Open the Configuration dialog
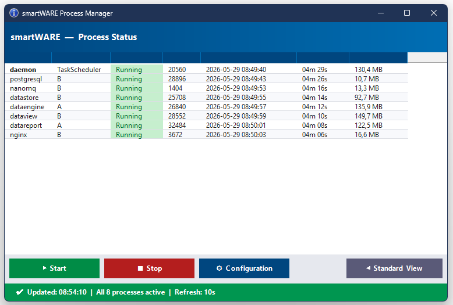Screen dimensions: 453x305 [x=244, y=268]
